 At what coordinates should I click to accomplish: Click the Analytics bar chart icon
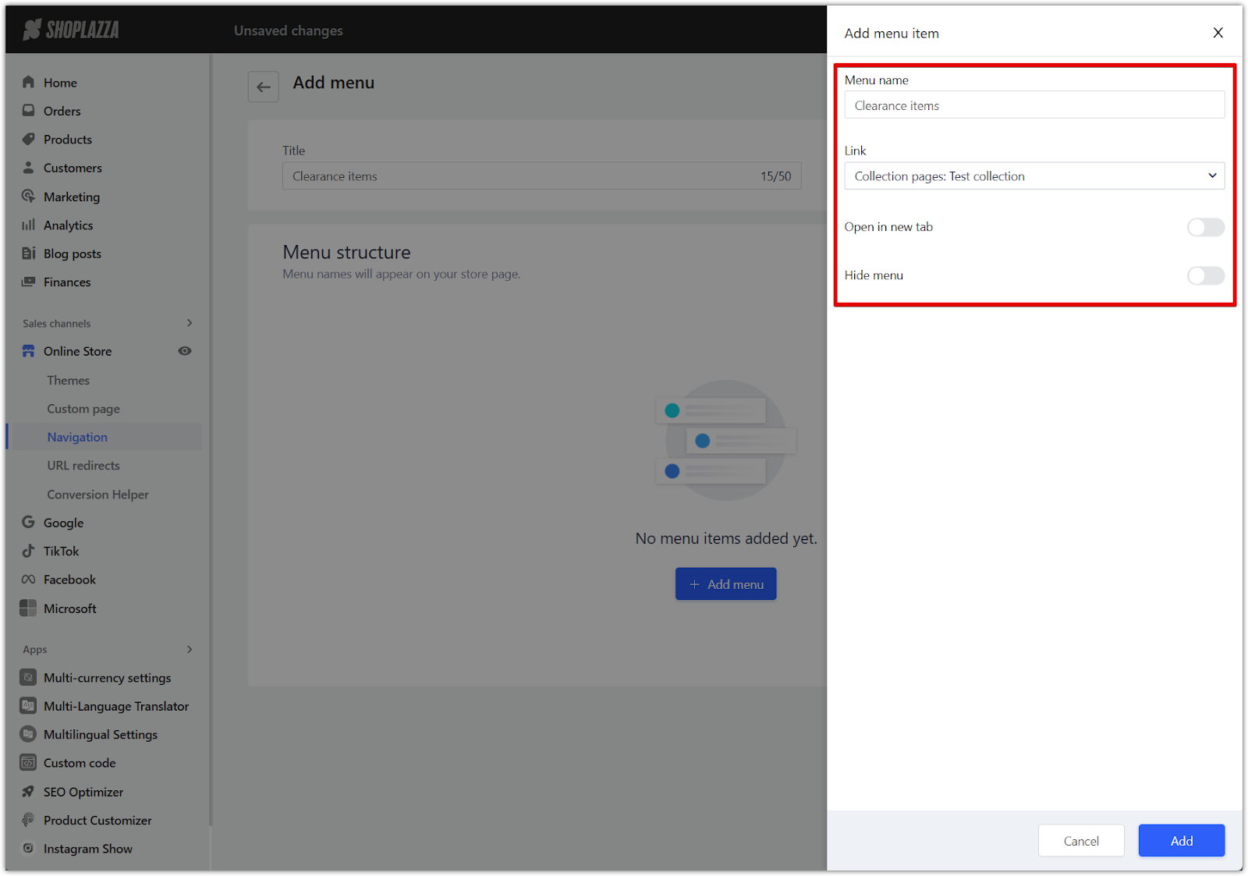[29, 225]
